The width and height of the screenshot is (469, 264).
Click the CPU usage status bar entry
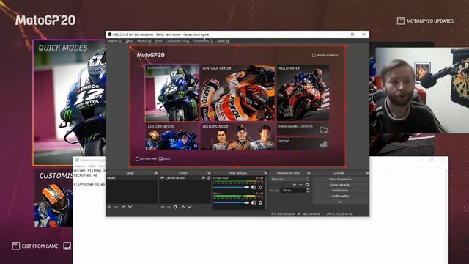coord(339,213)
